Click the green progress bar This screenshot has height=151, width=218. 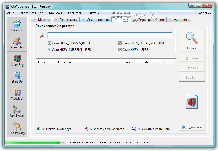point(35,142)
